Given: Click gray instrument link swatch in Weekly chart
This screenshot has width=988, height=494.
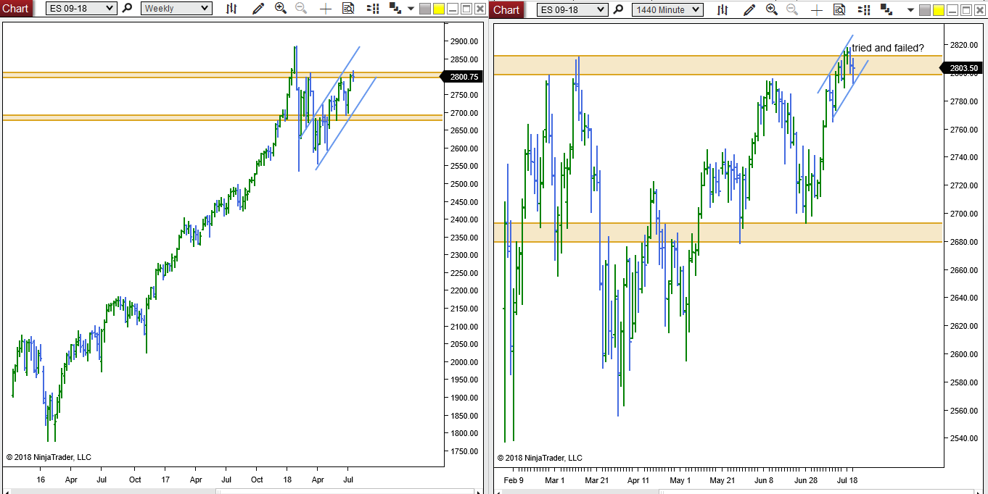Looking at the screenshot, I should (425, 9).
